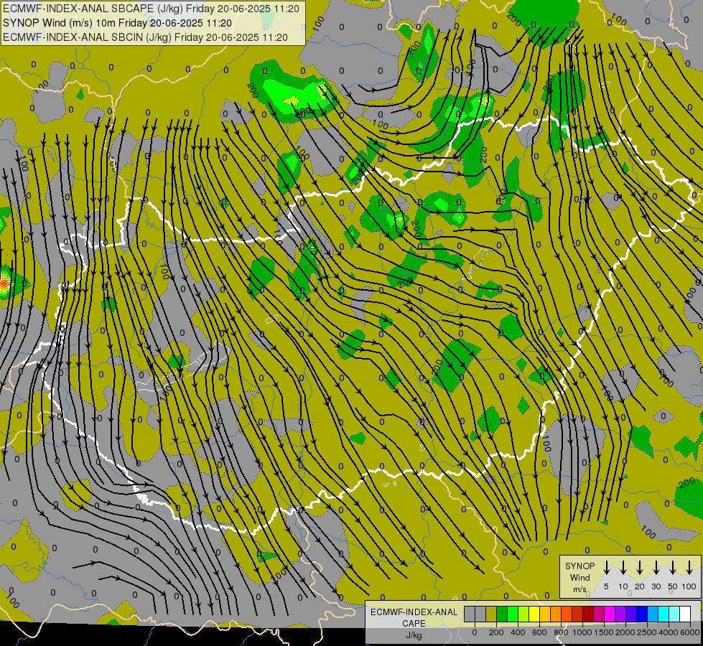Click the SBCIN header line in title box

(145, 37)
